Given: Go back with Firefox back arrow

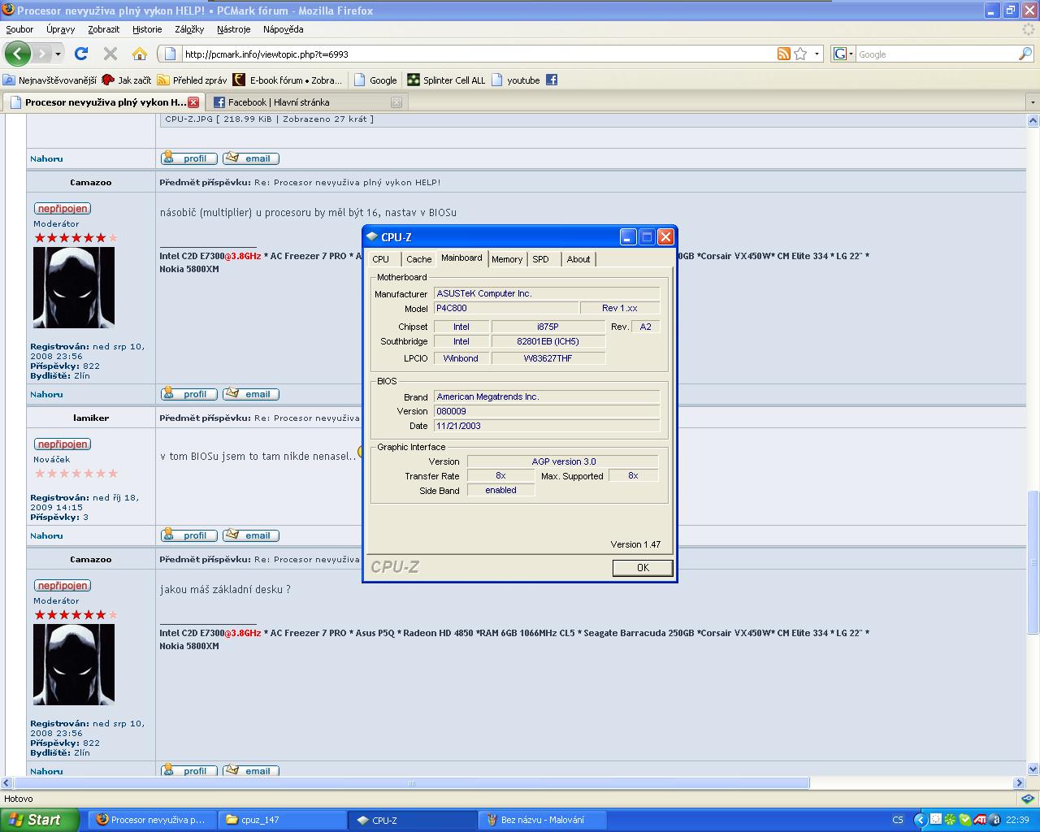Looking at the screenshot, I should [17, 54].
